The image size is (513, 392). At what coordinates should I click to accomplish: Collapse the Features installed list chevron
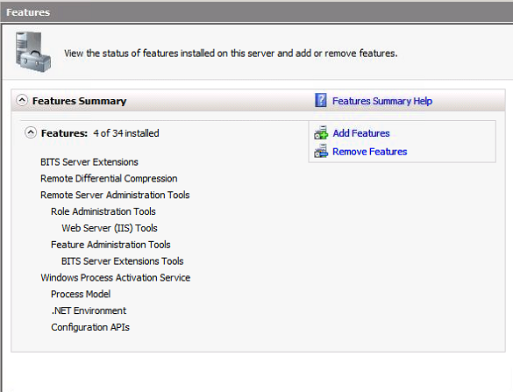tap(31, 132)
